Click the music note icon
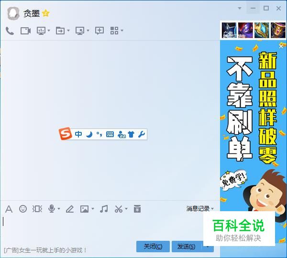287x258 pixels. 104,209
